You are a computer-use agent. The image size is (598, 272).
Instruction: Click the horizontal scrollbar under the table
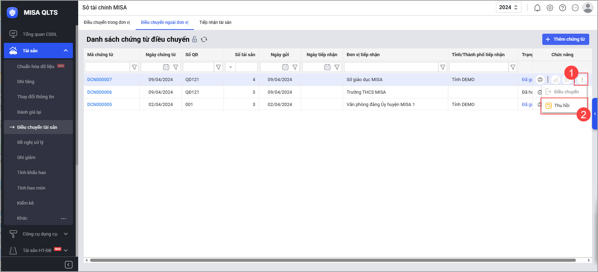(x=332, y=260)
